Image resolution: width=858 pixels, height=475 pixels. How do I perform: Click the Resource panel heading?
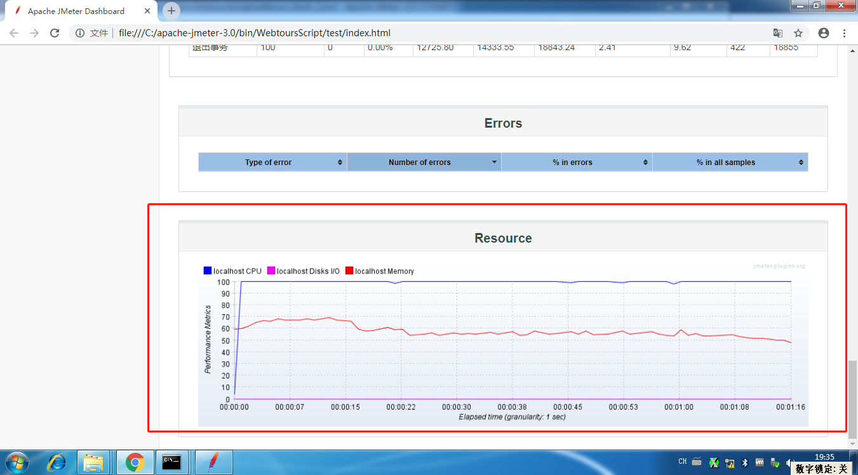point(503,238)
